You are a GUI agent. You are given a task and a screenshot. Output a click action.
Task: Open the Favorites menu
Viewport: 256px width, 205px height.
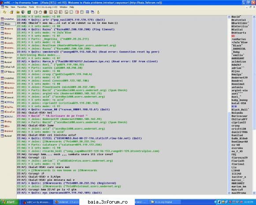pyautogui.click(x=22, y=7)
